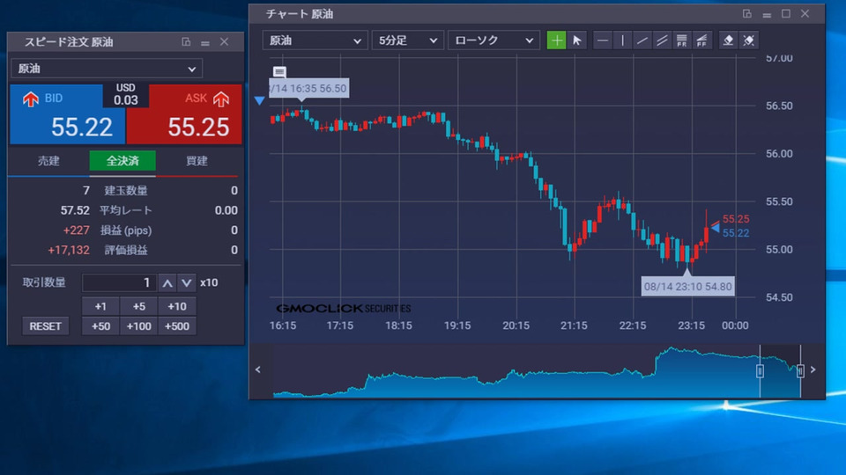846x475 pixels.
Task: Click the +1 quantity button
Action: (100, 306)
